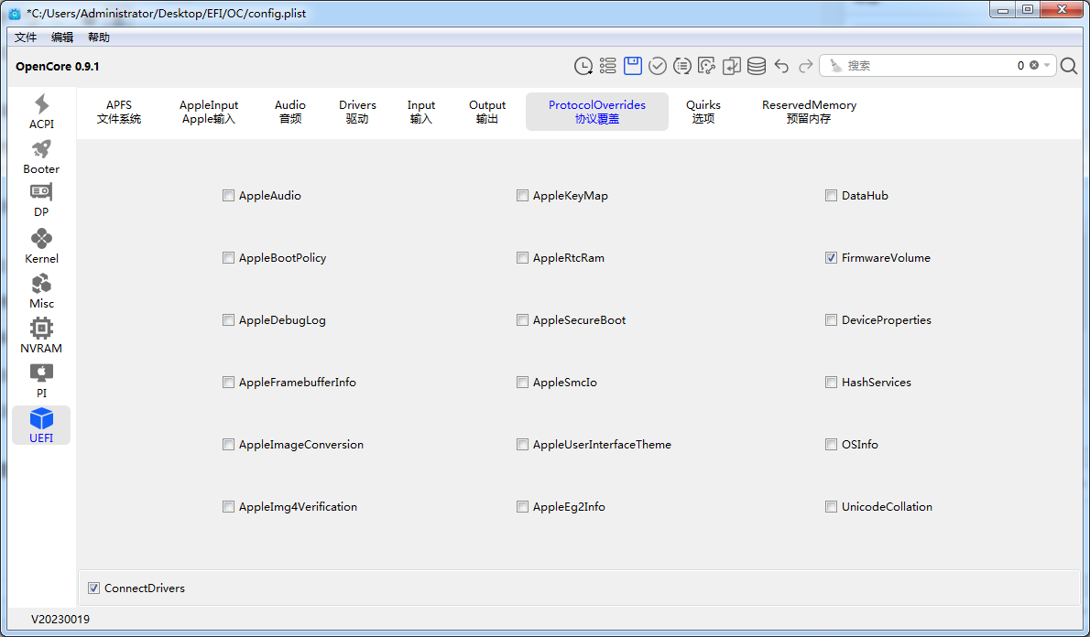Open the 帮助 menu
This screenshot has height=637, width=1090.
click(x=99, y=38)
